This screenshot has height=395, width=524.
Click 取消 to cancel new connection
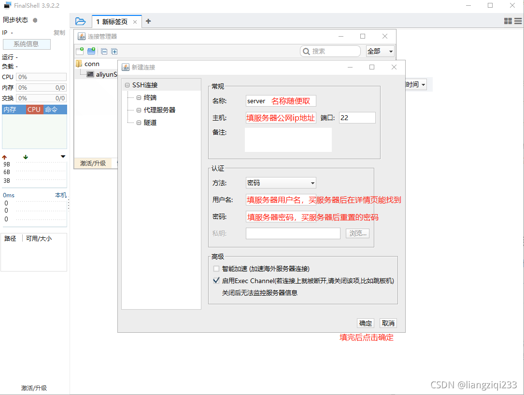click(x=388, y=323)
